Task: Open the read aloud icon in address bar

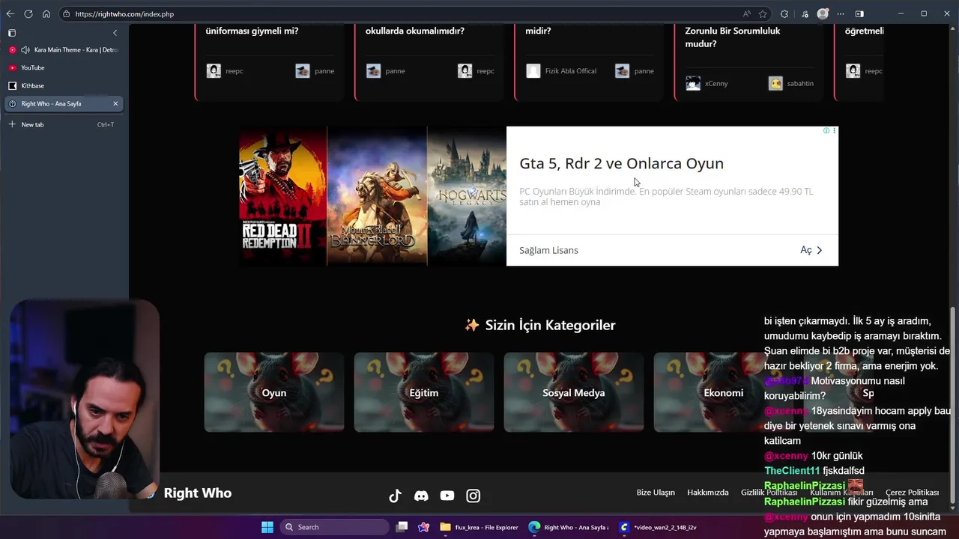Action: pyautogui.click(x=747, y=13)
